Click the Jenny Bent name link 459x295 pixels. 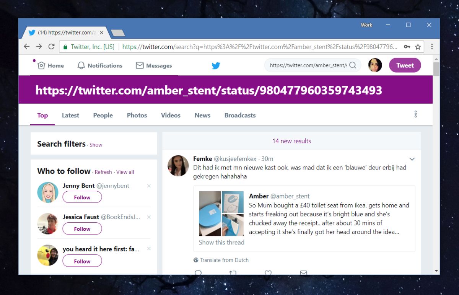[x=79, y=186]
